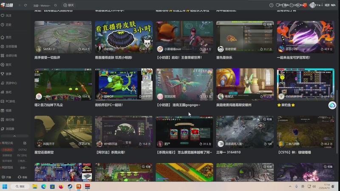Open 排行榜 (rankings) in the sidebar

click(x=8, y=120)
